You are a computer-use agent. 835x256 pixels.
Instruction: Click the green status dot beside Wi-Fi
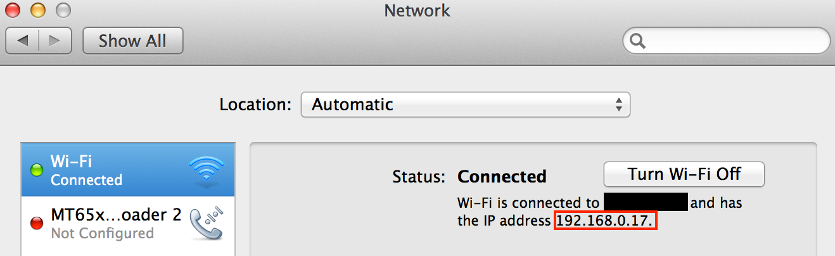tap(37, 170)
